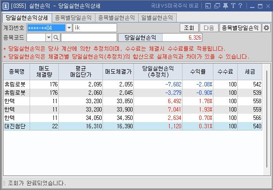Viewport: 273px width, 190px height.
Task: Click the 종목별당일손익 button beside the gear icon
Action: [240, 28]
